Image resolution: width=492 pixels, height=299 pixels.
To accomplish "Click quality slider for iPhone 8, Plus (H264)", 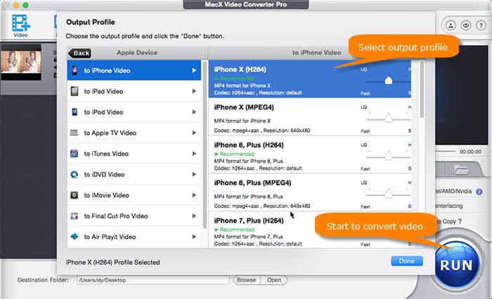I will (x=389, y=156).
